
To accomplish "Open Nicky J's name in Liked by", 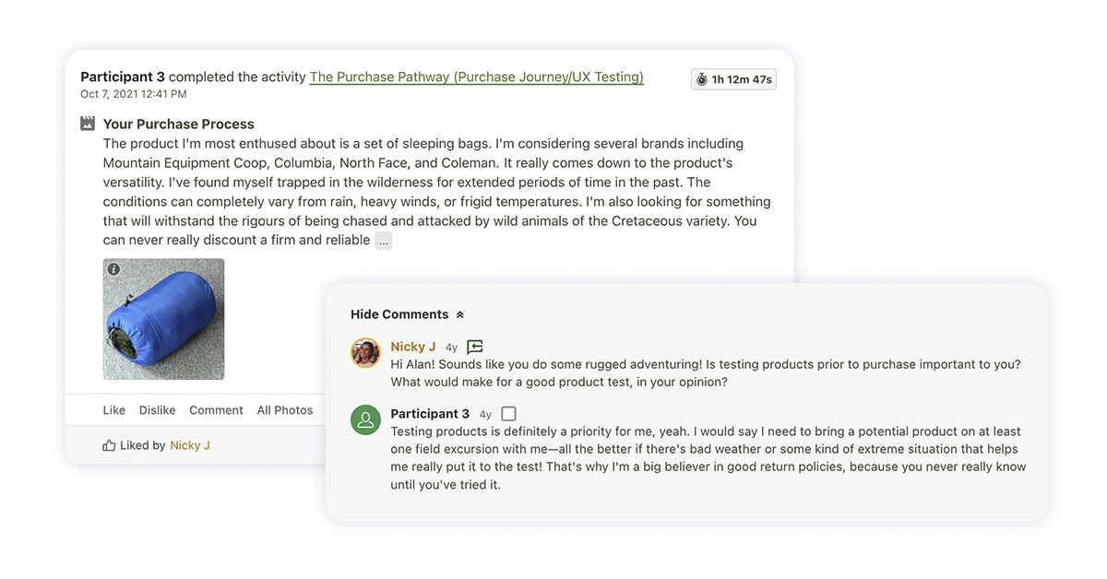I will pos(190,445).
